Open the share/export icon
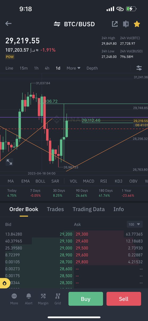This screenshot has width=148, height=321. (x=115, y=24)
